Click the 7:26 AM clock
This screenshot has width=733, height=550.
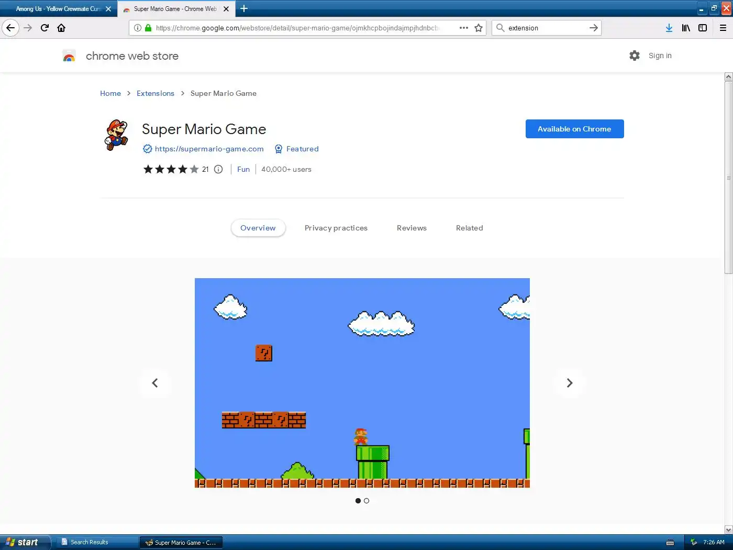point(714,542)
